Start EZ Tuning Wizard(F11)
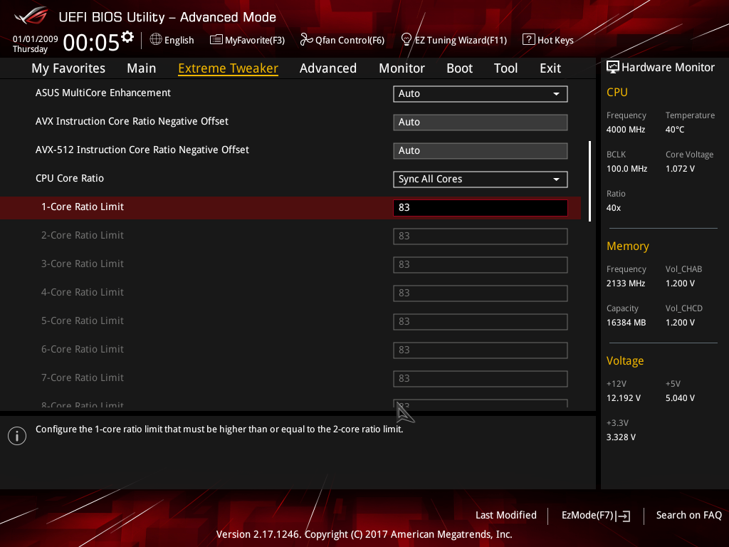 pos(461,40)
